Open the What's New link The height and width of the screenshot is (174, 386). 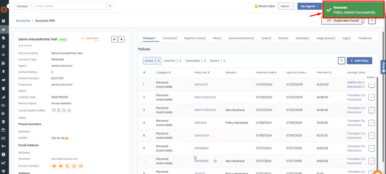pos(265,6)
